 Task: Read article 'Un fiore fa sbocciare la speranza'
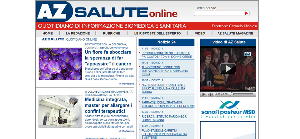click(x=108, y=58)
